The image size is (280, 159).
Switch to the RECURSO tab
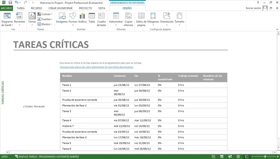[36, 8]
